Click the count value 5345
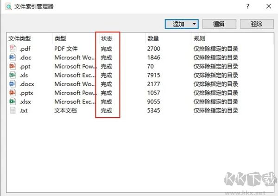 [x=153, y=110]
